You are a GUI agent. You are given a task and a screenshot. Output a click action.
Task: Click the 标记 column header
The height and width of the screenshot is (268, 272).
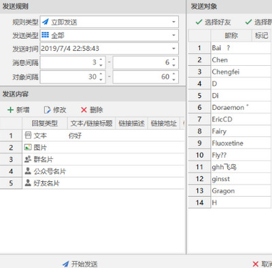pyautogui.click(x=262, y=35)
